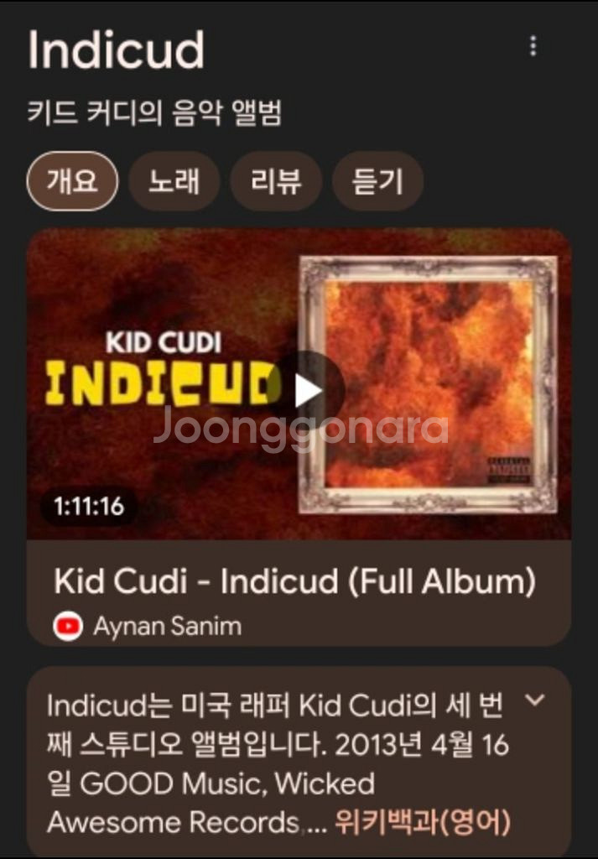The height and width of the screenshot is (859, 598).
Task: Click the Joonggonara watermark text
Action: click(x=300, y=429)
